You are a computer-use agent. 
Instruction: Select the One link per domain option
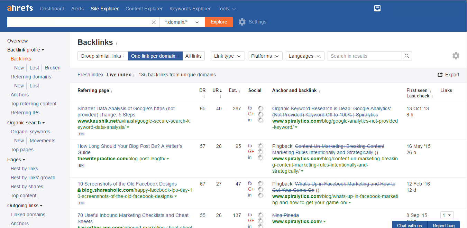pos(155,56)
